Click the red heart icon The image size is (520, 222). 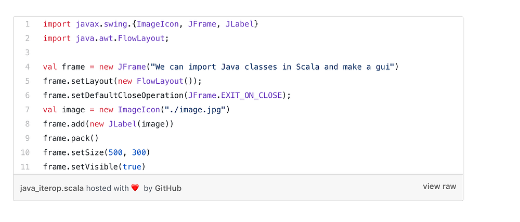(x=135, y=188)
